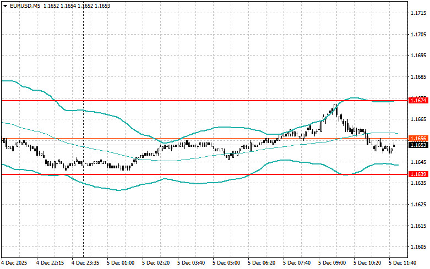Click the 1.1625 price axis value
The image size is (430, 269).
(x=418, y=204)
